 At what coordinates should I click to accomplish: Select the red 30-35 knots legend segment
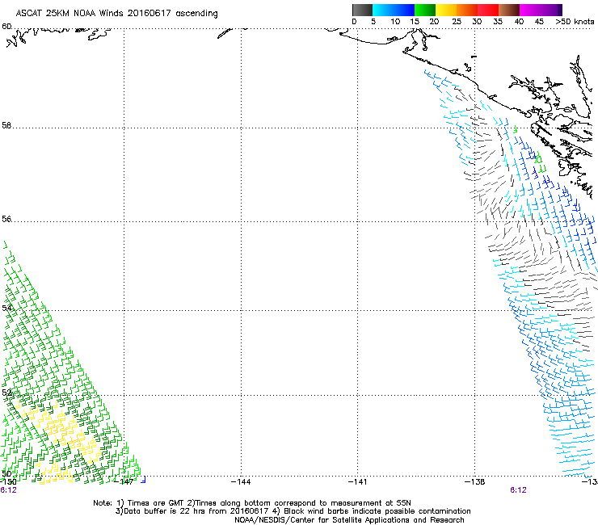(488, 10)
